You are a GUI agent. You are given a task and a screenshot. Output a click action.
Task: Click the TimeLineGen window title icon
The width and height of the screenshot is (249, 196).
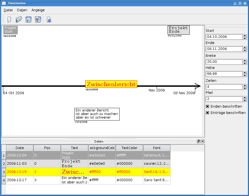[4, 3]
